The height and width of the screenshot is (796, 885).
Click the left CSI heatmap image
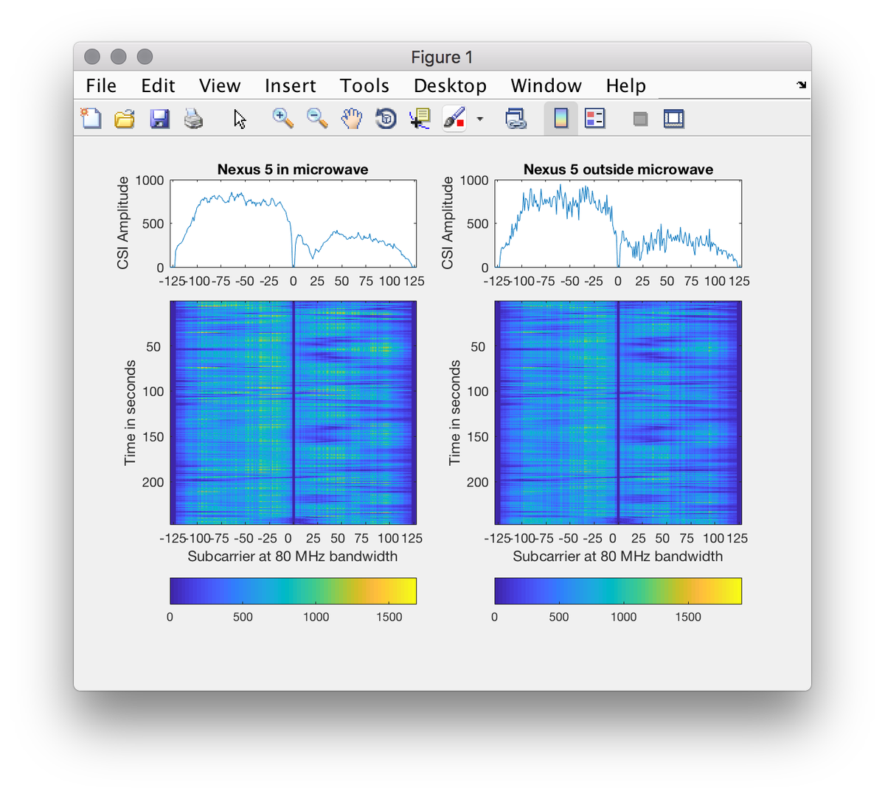pyautogui.click(x=294, y=413)
